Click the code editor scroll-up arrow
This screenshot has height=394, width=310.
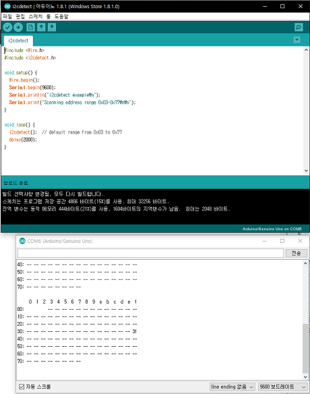(306, 50)
